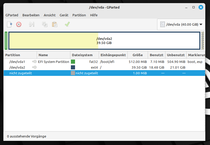Maximize the GParted window
This screenshot has height=145, width=210.
194,7
